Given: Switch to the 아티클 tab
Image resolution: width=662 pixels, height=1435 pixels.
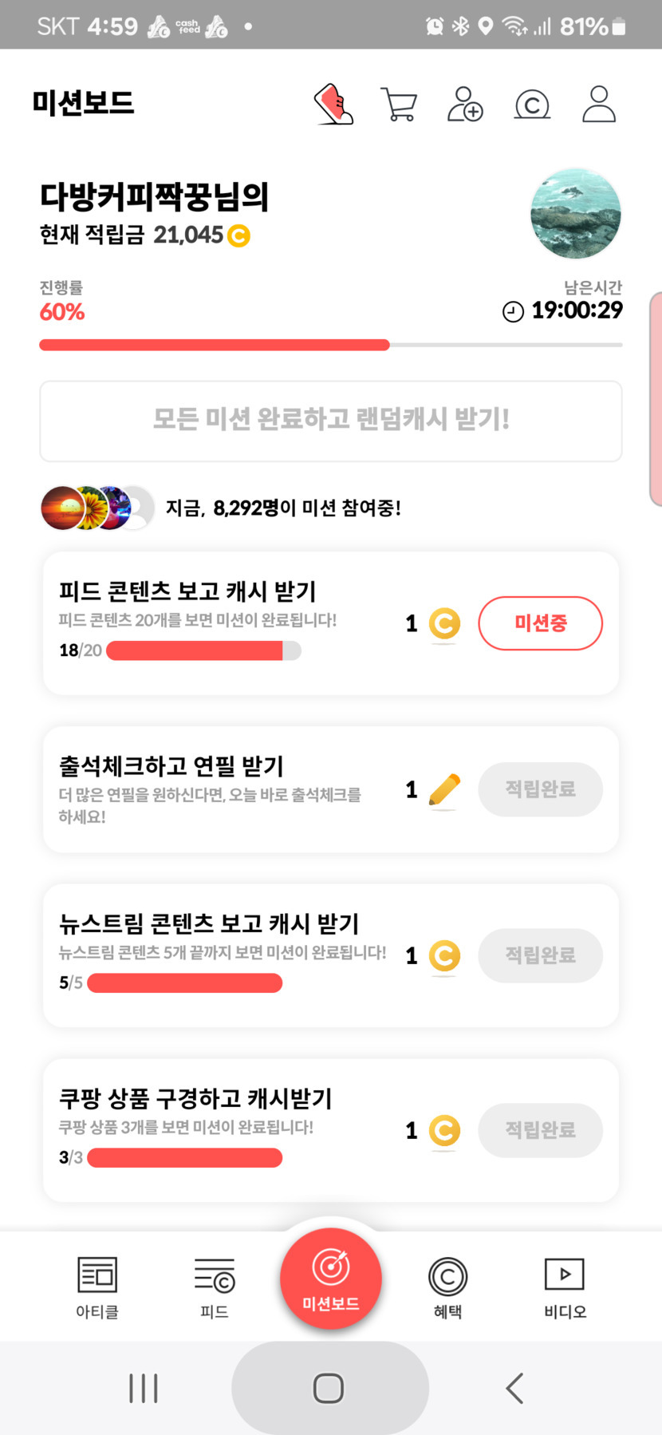Looking at the screenshot, I should (x=97, y=1286).
